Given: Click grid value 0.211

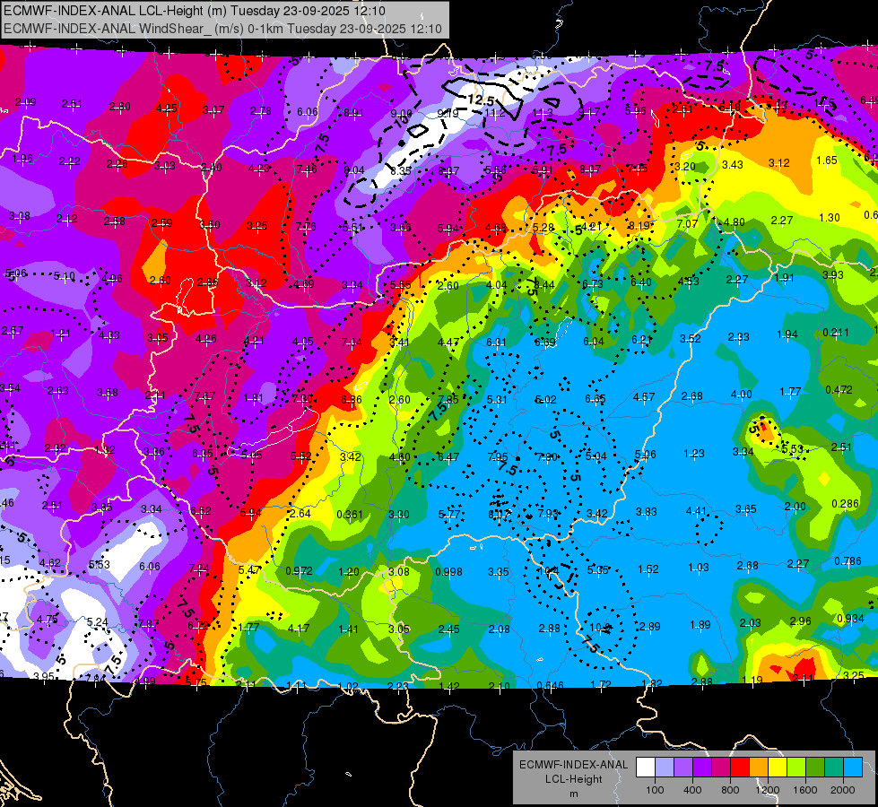Looking at the screenshot, I should (836, 333).
